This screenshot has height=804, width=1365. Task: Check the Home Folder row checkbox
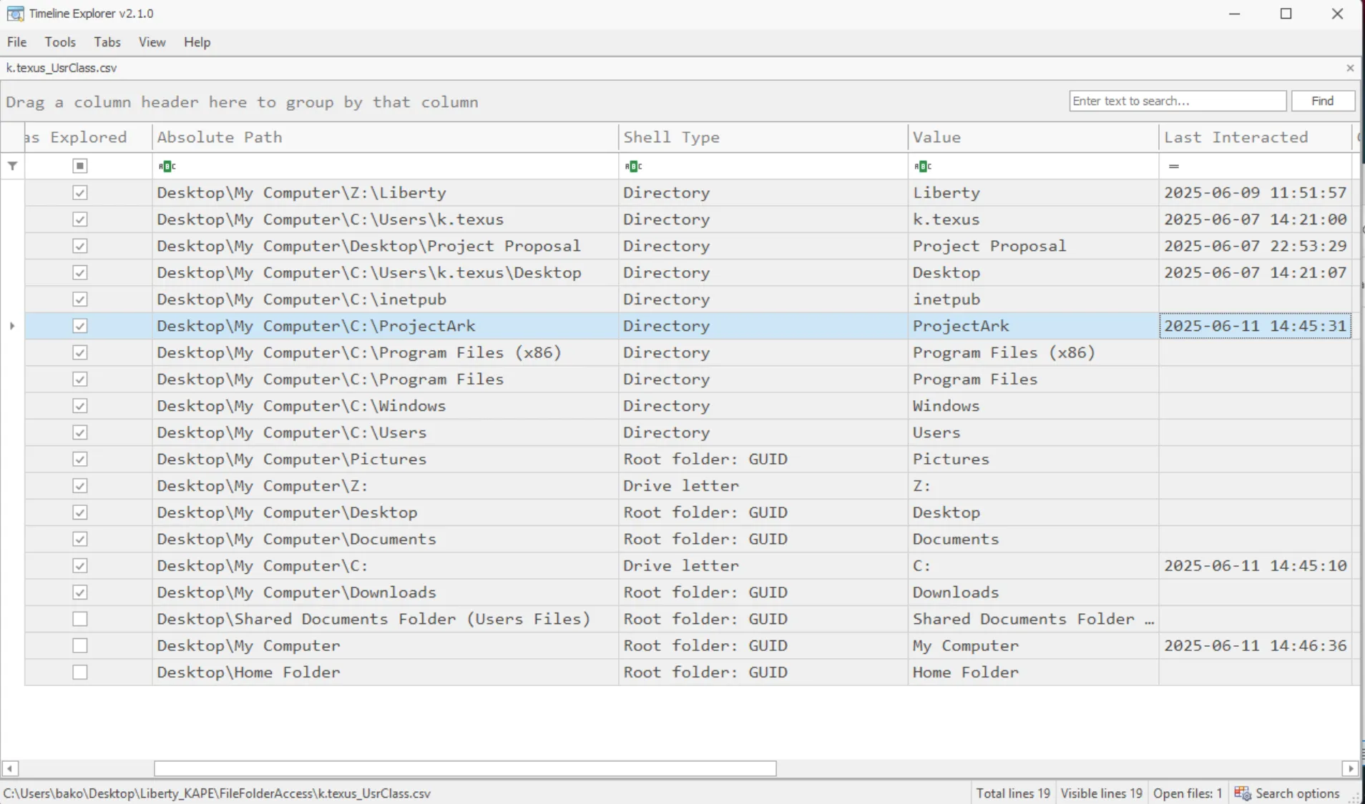click(x=80, y=673)
